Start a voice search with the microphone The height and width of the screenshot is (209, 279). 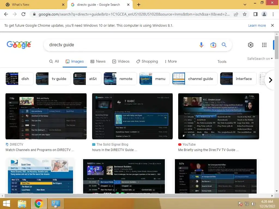[201, 45]
